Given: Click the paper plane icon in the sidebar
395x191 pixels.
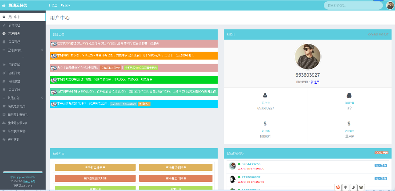Looking at the screenshot, I should click(4, 73).
